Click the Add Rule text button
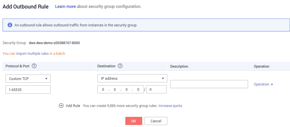Image resolution: width=290 pixels, height=127 pixels. (73, 106)
